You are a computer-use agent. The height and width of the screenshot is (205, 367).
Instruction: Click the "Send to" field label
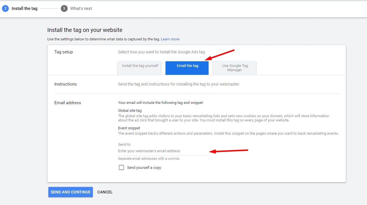pyautogui.click(x=124, y=145)
